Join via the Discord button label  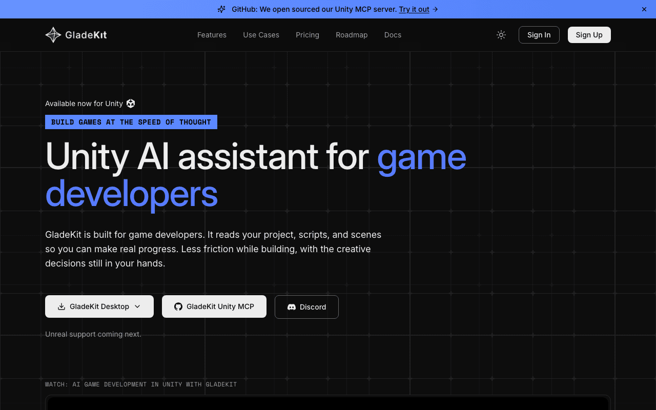313,307
